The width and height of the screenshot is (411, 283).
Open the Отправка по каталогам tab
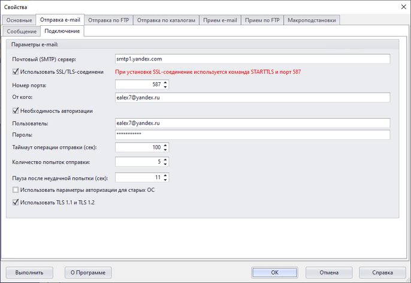(166, 20)
